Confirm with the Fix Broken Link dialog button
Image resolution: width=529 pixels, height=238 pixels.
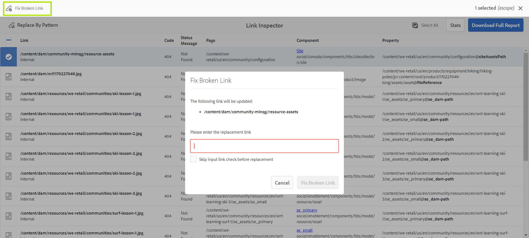(318, 183)
